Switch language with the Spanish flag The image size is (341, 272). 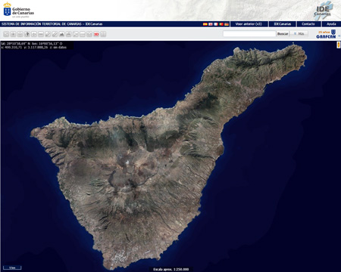[205, 24]
